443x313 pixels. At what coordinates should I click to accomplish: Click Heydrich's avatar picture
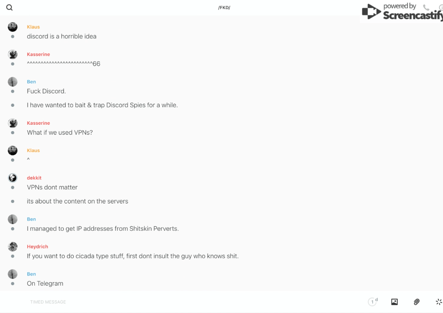point(13,246)
